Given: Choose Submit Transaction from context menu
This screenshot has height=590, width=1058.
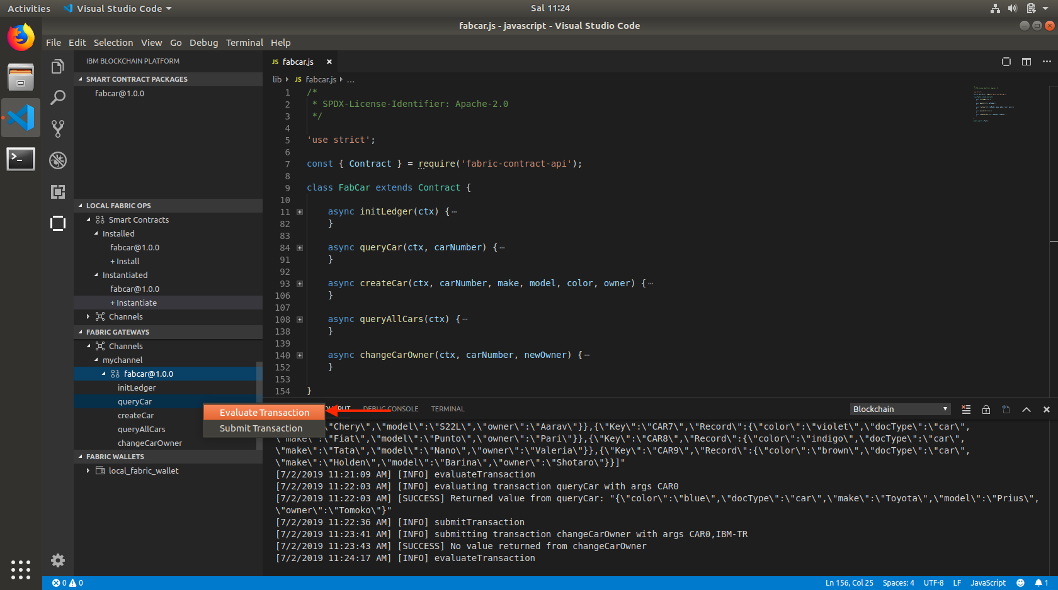Looking at the screenshot, I should click(264, 428).
